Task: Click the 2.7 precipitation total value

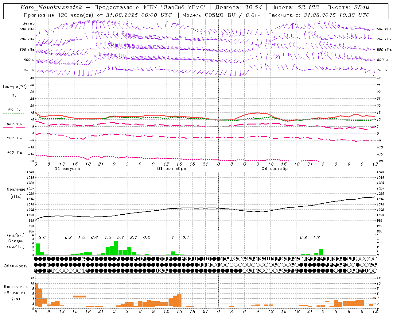Action: click(x=134, y=238)
